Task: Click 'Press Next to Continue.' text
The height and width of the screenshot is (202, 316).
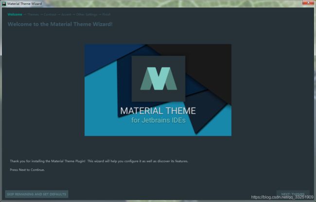Action: pyautogui.click(x=27, y=170)
